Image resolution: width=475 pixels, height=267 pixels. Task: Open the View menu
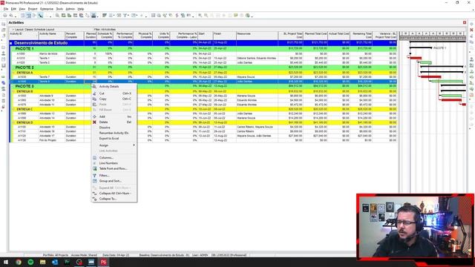[22, 9]
